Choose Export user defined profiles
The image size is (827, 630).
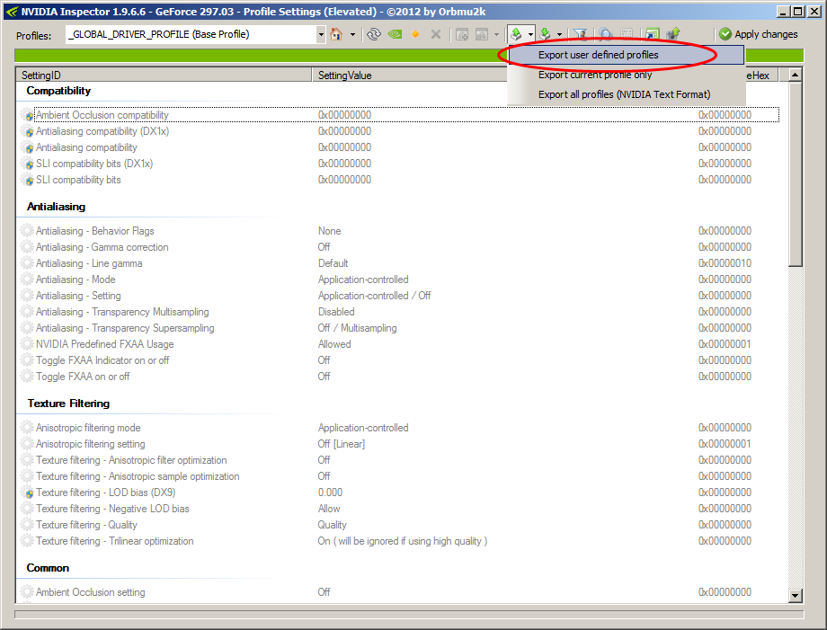click(x=626, y=55)
